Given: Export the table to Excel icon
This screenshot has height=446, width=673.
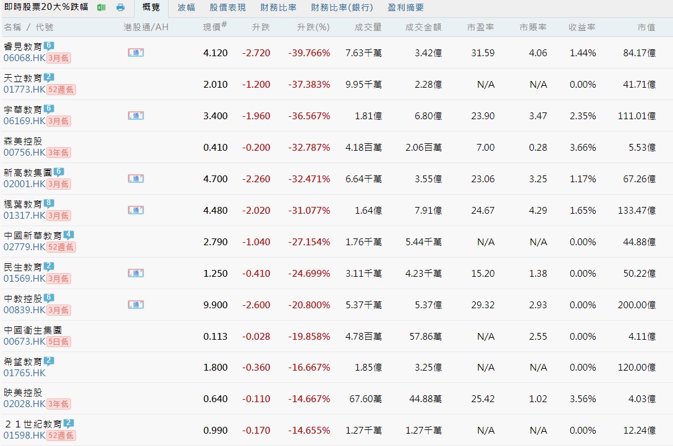Looking at the screenshot, I should [101, 7].
